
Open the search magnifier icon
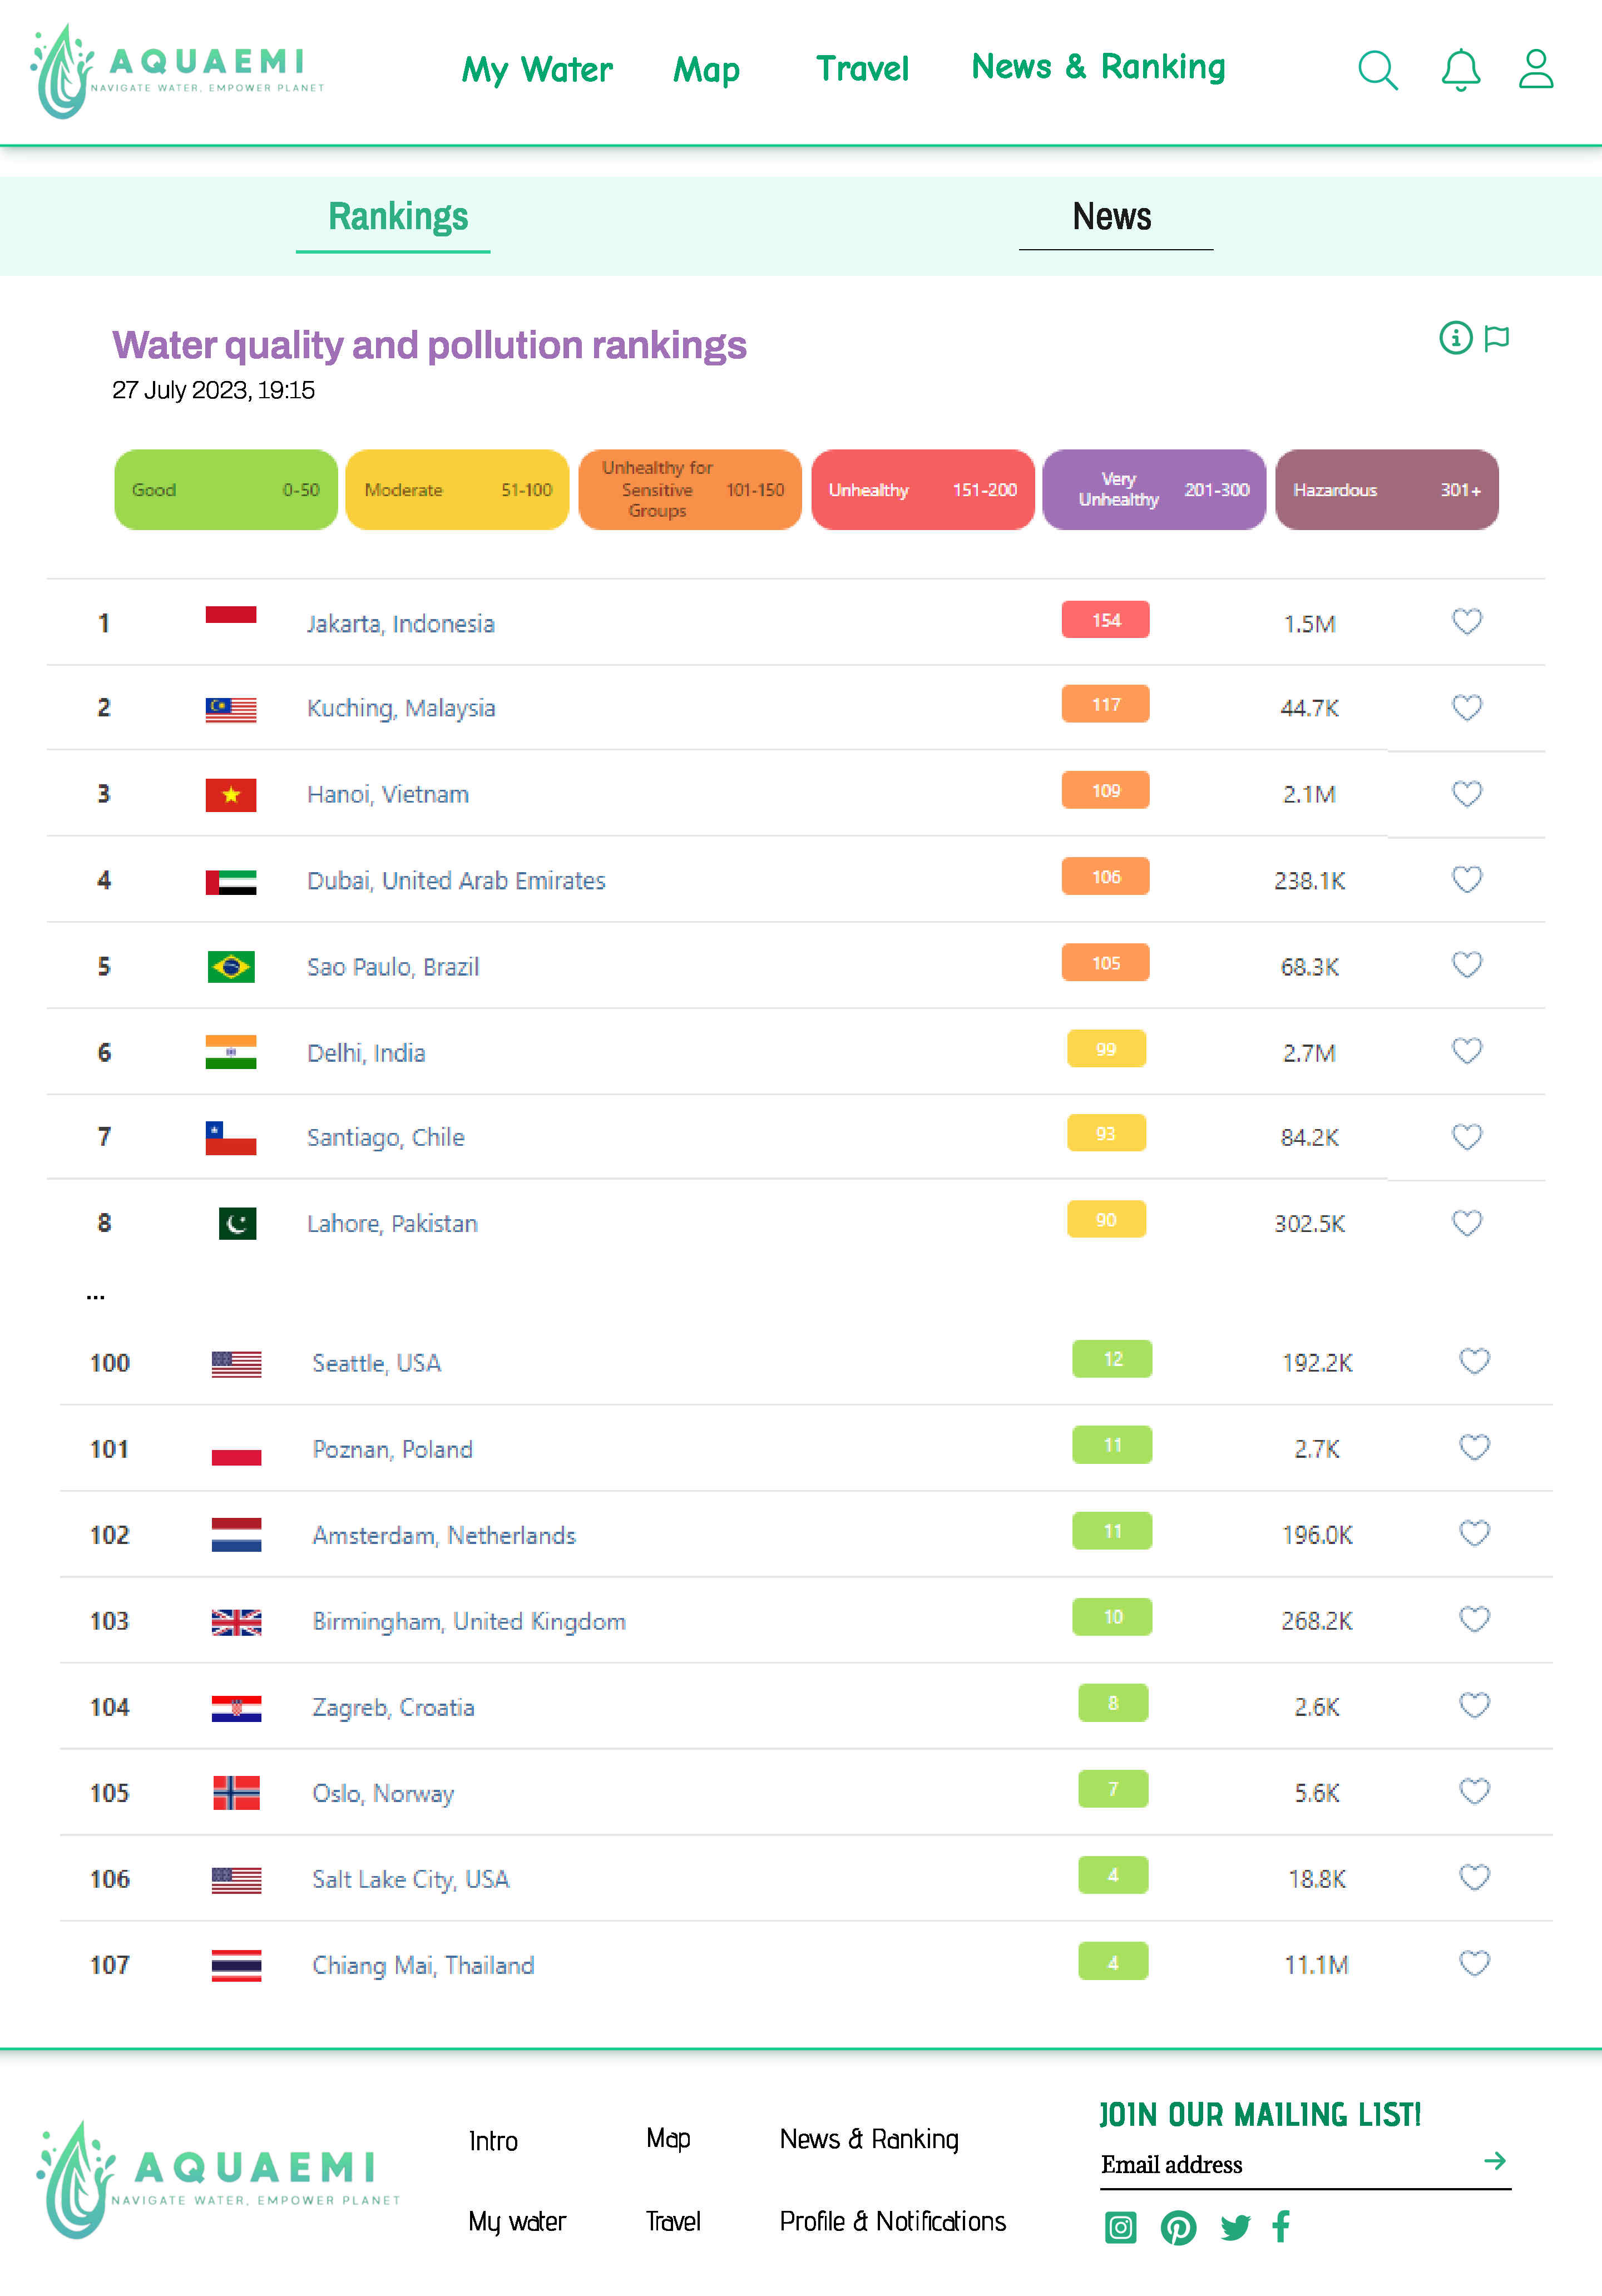click(1377, 71)
